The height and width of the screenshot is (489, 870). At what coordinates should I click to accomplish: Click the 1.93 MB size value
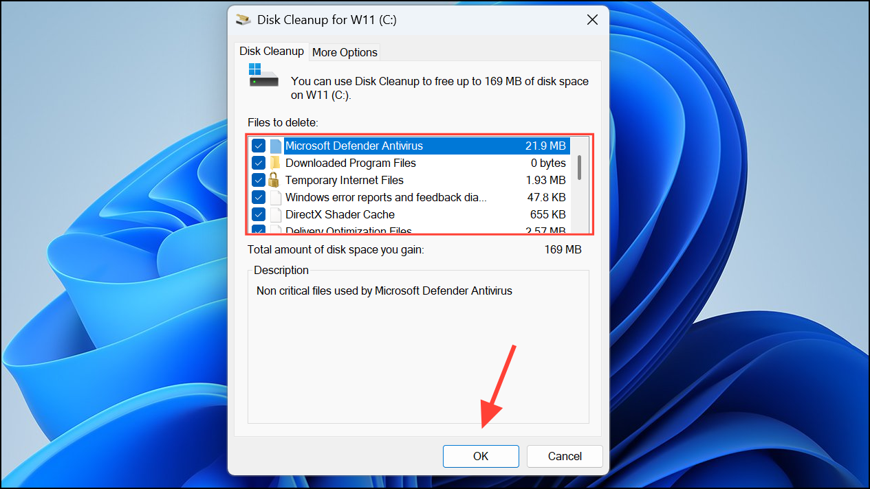(x=545, y=180)
